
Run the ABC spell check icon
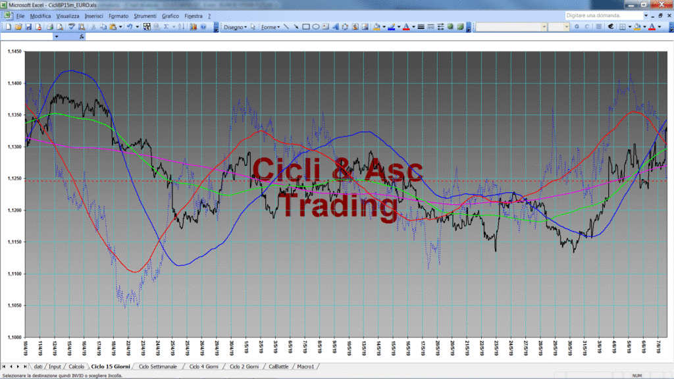[x=71, y=27]
